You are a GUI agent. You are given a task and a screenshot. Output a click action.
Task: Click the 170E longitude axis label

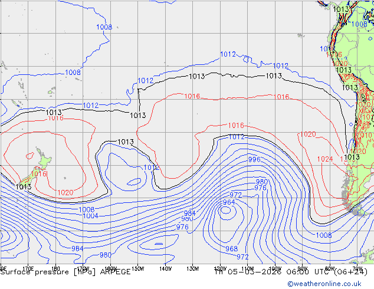click(x=28, y=269)
